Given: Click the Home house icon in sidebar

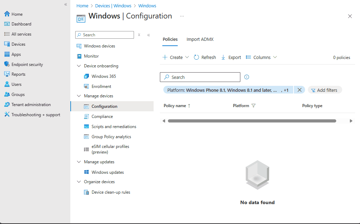Looking at the screenshot, I should click(7, 14).
